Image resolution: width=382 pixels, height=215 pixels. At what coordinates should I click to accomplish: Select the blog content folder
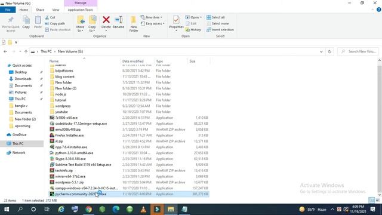click(x=65, y=76)
